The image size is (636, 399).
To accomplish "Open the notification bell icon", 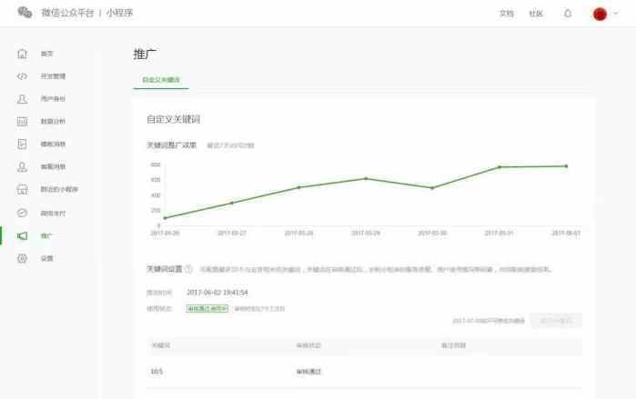I will tap(568, 14).
